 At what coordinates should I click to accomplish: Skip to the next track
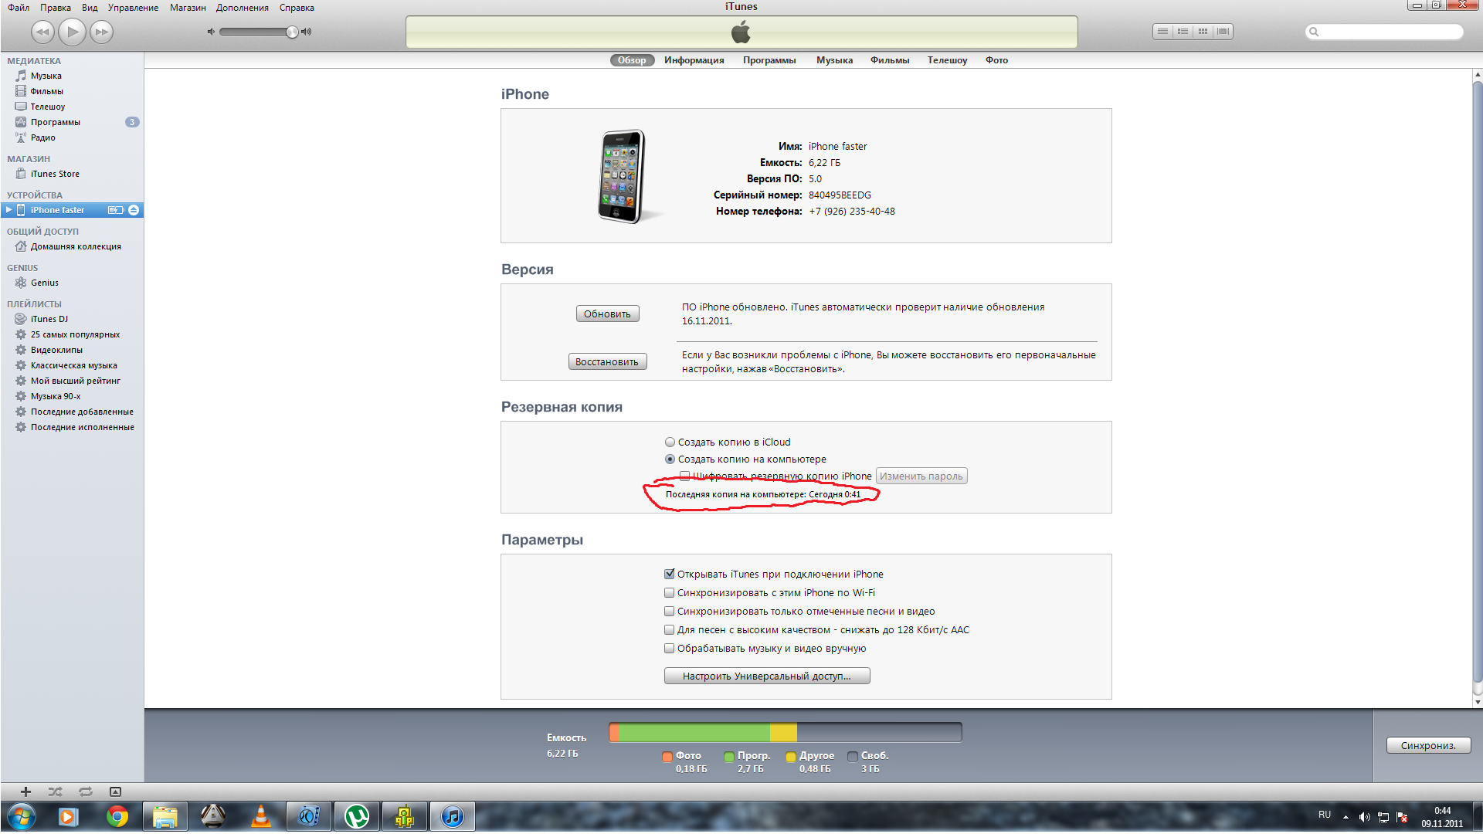click(101, 32)
